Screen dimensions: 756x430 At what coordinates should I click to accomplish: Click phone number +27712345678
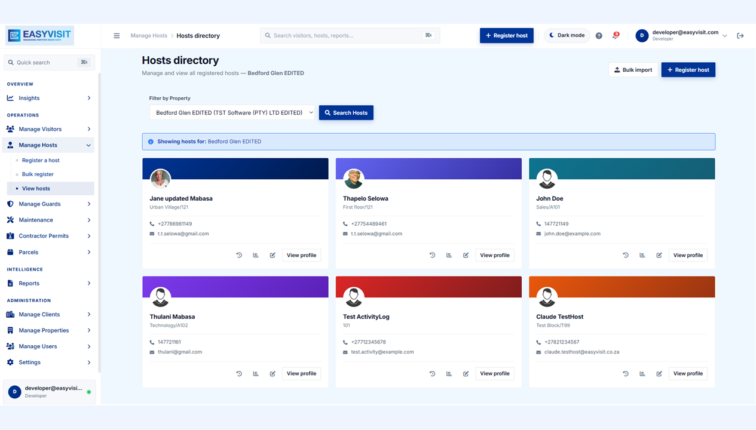tap(369, 342)
